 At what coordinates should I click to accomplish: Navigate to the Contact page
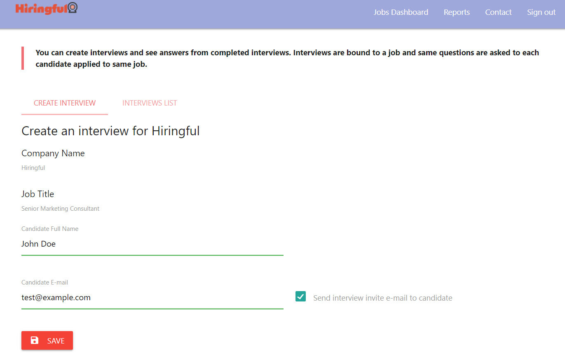[498, 12]
